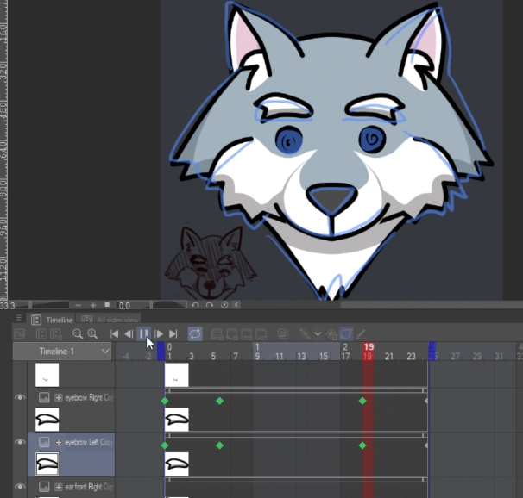
Task: Expand eyebrow Left Copy layer tracks
Action: [59, 442]
